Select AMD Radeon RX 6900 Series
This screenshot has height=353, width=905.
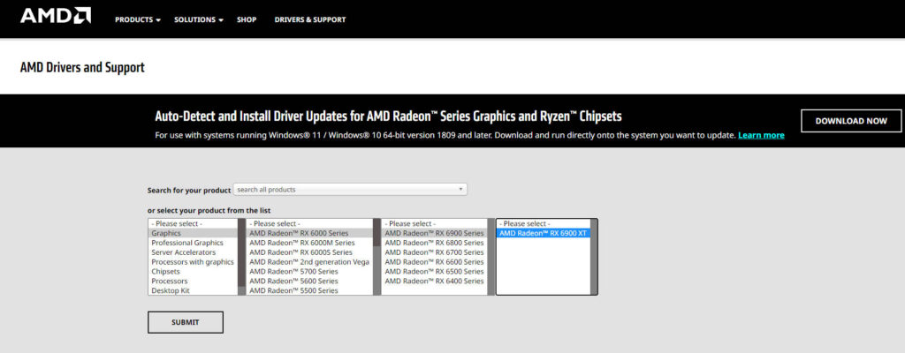(434, 233)
